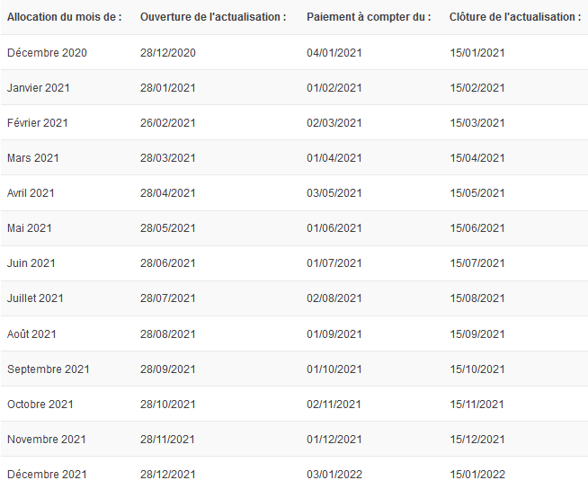Click the closing date 15/06/2021

coord(477,228)
